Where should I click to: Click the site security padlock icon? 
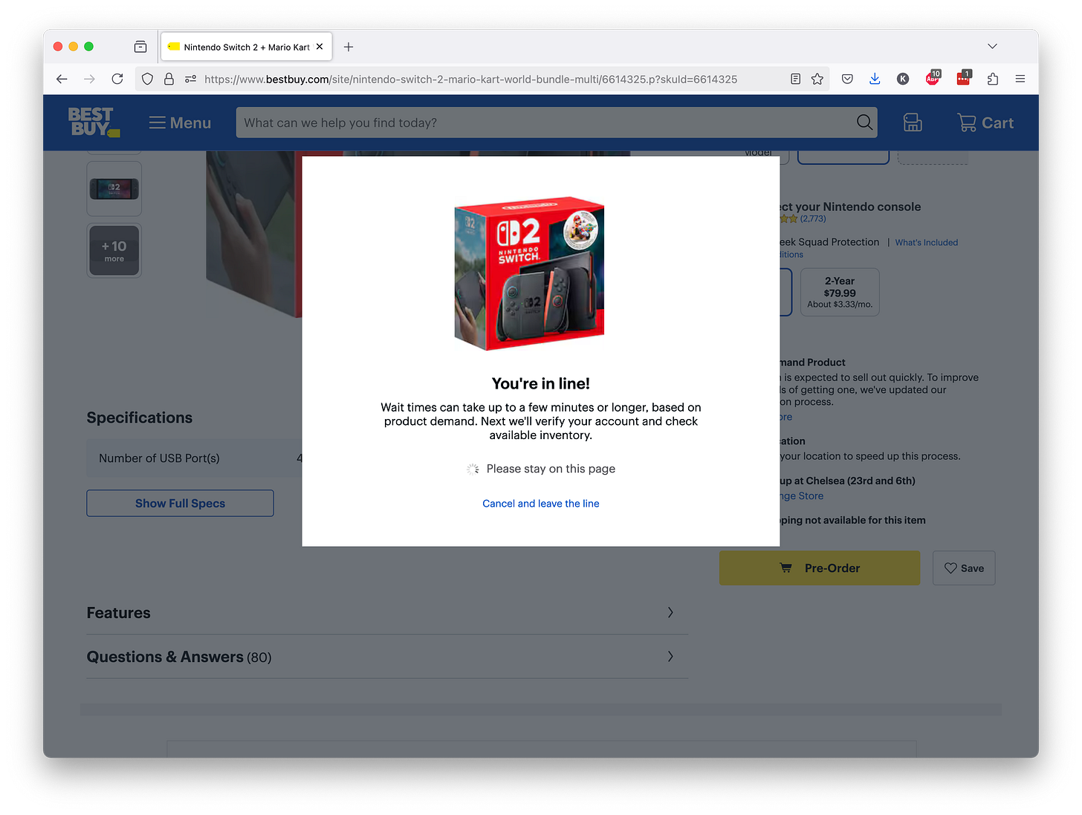(169, 79)
